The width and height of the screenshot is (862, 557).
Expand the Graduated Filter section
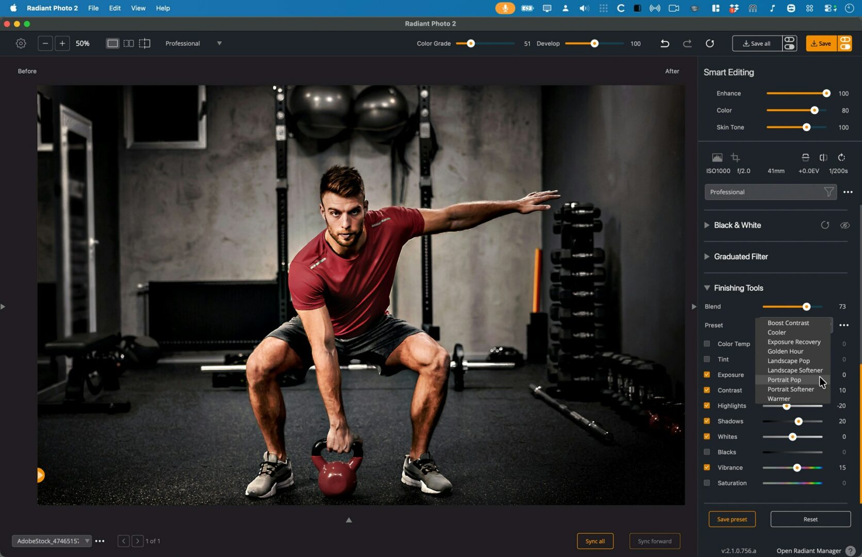click(x=707, y=257)
